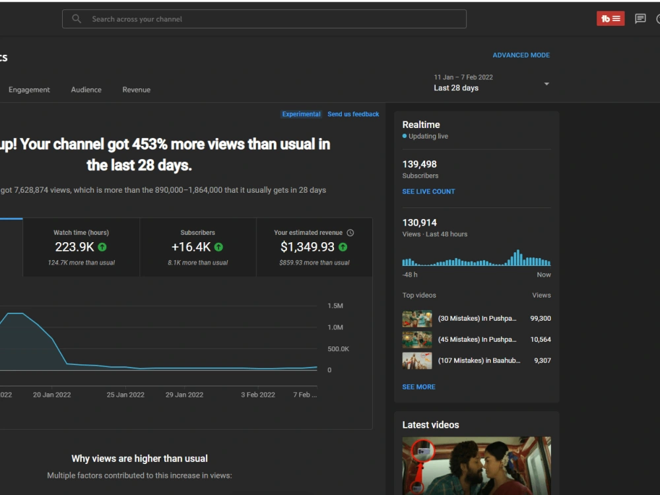Screen dimensions: 660x495
Task: Click the Why views are higher than usual heading
Action: click(139, 459)
